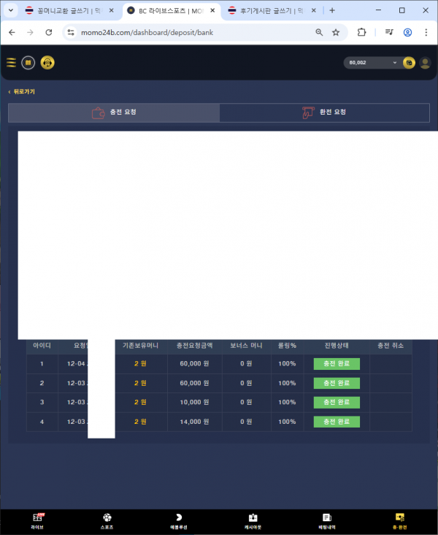Expand the 60,062 balance dropdown
This screenshot has height=535, width=438.
372,63
